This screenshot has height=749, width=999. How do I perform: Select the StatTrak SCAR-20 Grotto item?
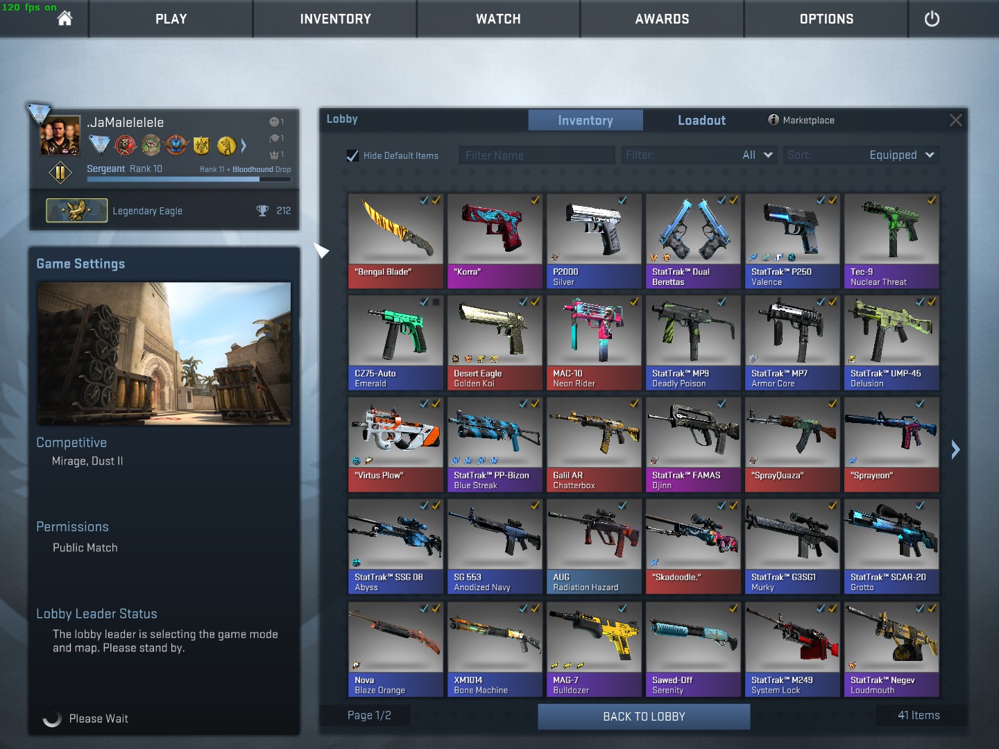pos(891,546)
